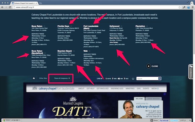Collapse the Times & Campuses panel

62,78
